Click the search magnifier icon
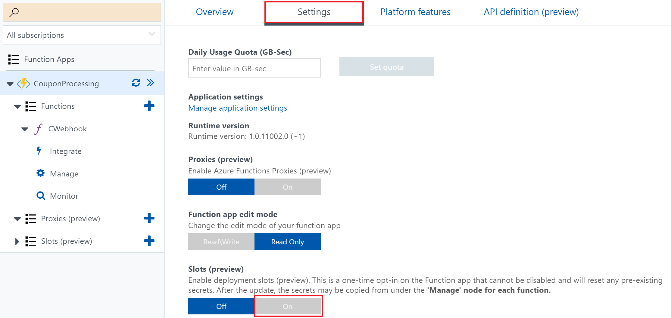The width and height of the screenshot is (671, 318). point(14,12)
